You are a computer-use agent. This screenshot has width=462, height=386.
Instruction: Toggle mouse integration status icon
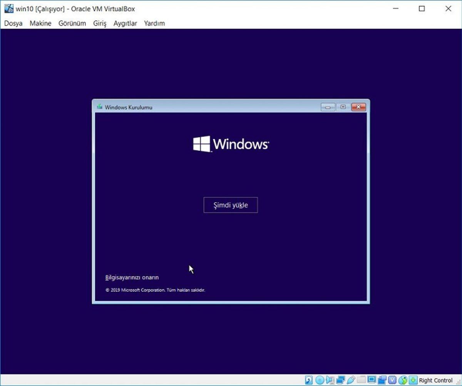(403, 380)
